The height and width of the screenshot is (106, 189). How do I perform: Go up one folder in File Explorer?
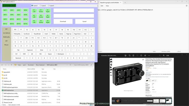tap(12, 65)
